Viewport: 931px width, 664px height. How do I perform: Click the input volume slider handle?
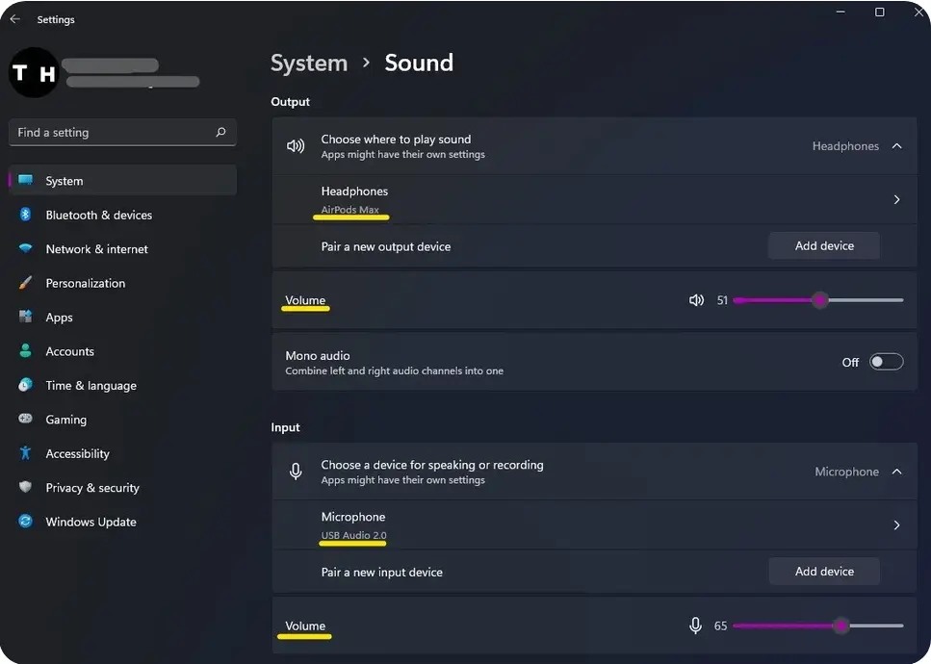coord(840,626)
